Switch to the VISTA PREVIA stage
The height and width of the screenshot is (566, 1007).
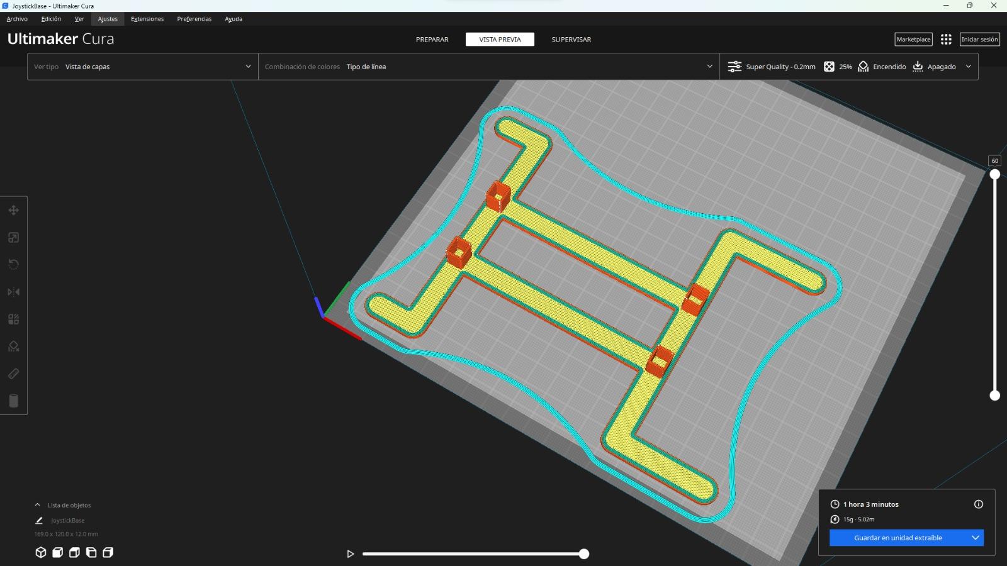[500, 40]
